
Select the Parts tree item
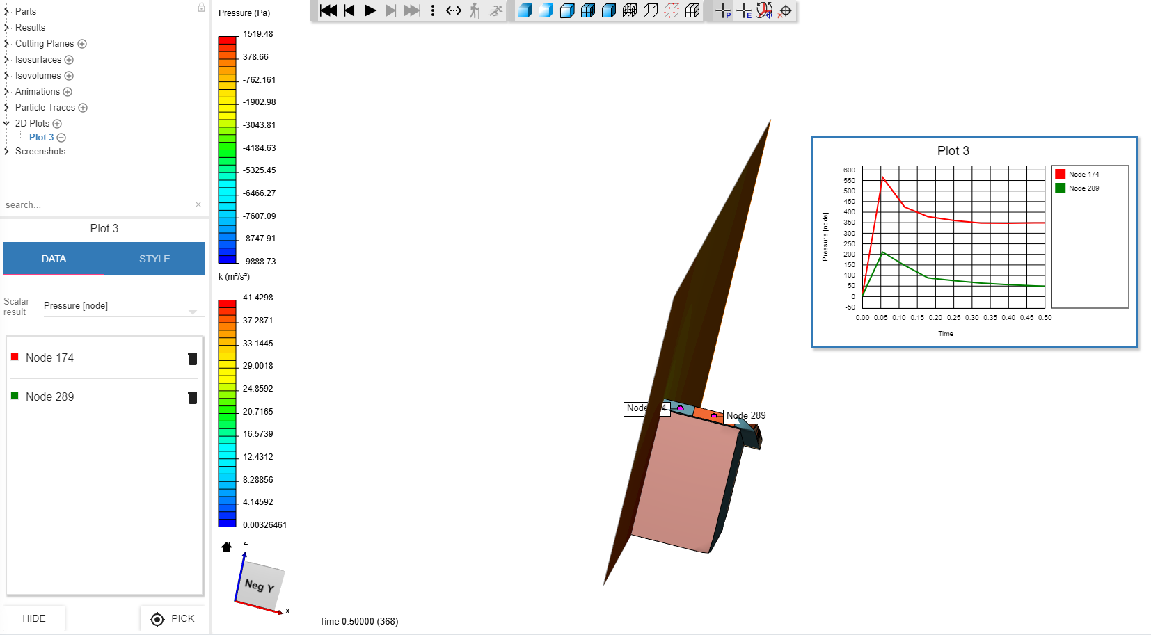point(26,11)
